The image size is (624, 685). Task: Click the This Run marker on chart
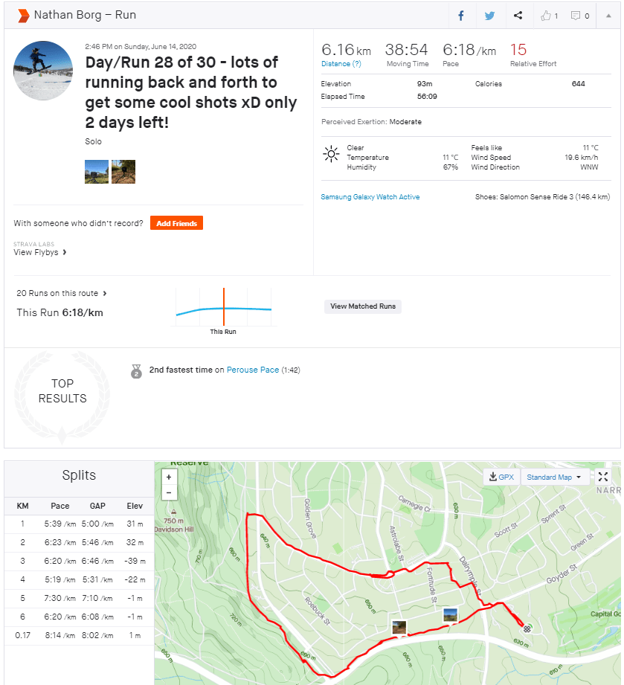point(223,306)
